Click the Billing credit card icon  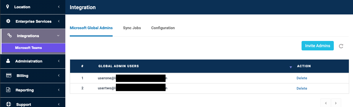click(x=9, y=75)
